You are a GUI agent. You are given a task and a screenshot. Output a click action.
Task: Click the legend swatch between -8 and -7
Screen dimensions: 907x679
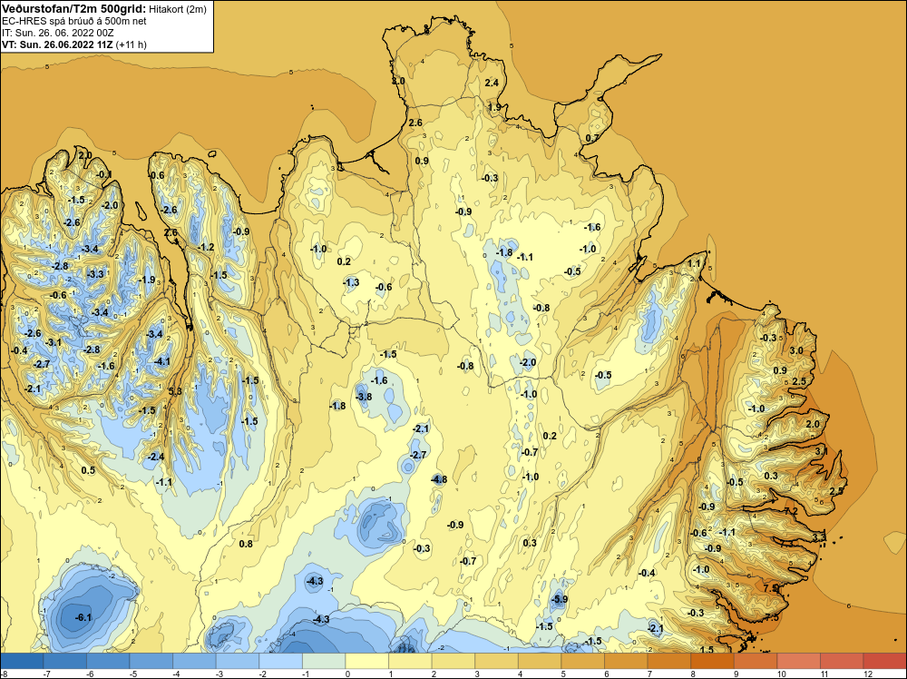point(22,661)
